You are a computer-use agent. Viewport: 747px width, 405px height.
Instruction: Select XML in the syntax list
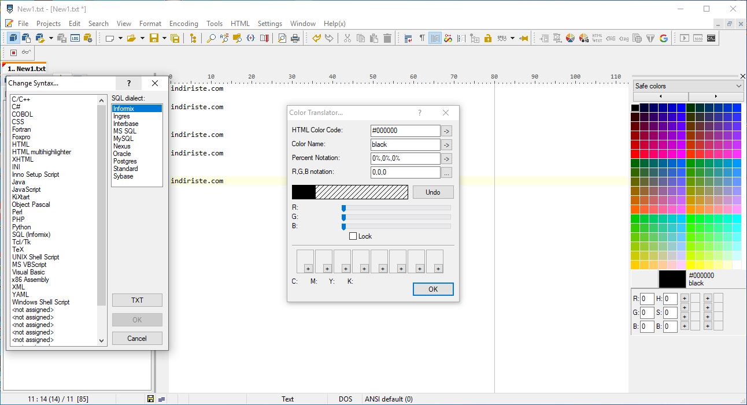[x=18, y=287]
